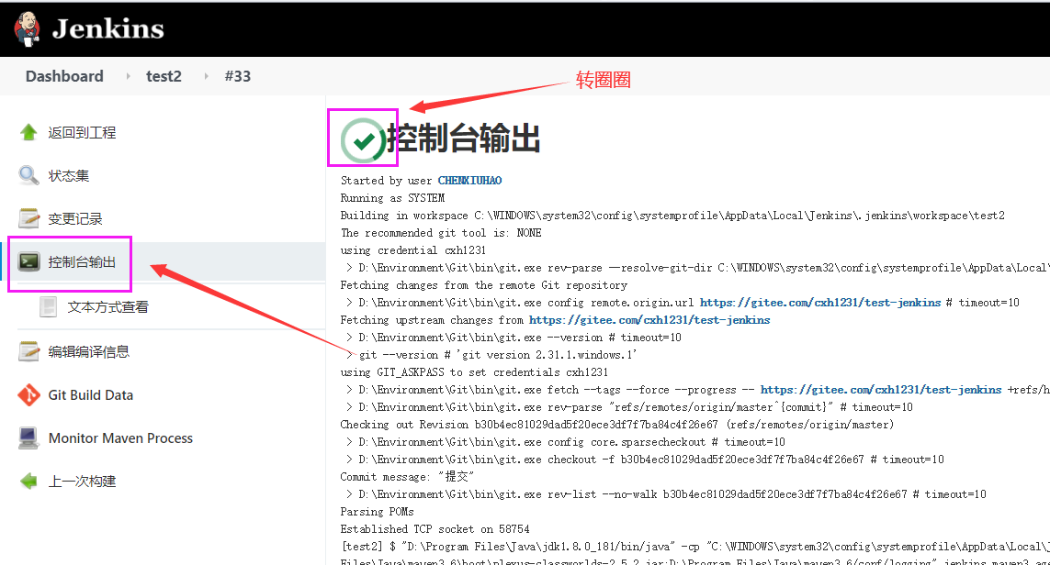
Task: Open 状态集 in the sidebar
Action: click(68, 176)
